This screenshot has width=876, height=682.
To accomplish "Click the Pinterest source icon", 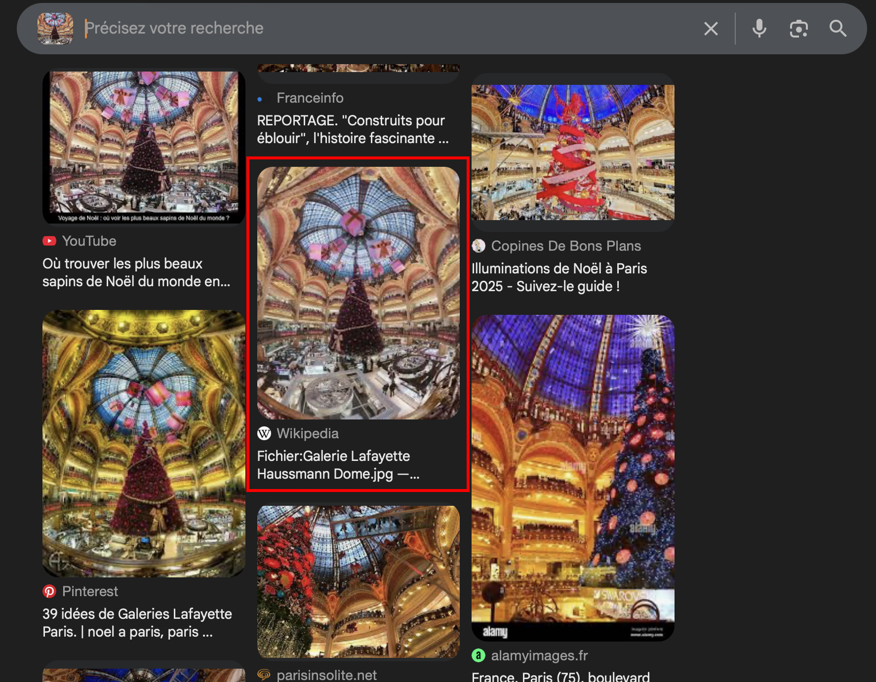I will [x=49, y=591].
